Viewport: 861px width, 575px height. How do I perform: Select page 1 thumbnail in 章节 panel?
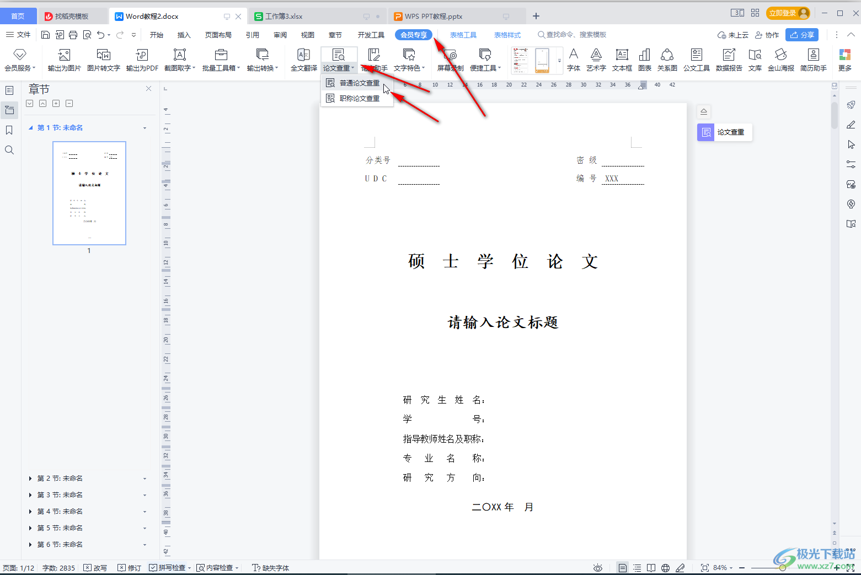click(x=89, y=193)
